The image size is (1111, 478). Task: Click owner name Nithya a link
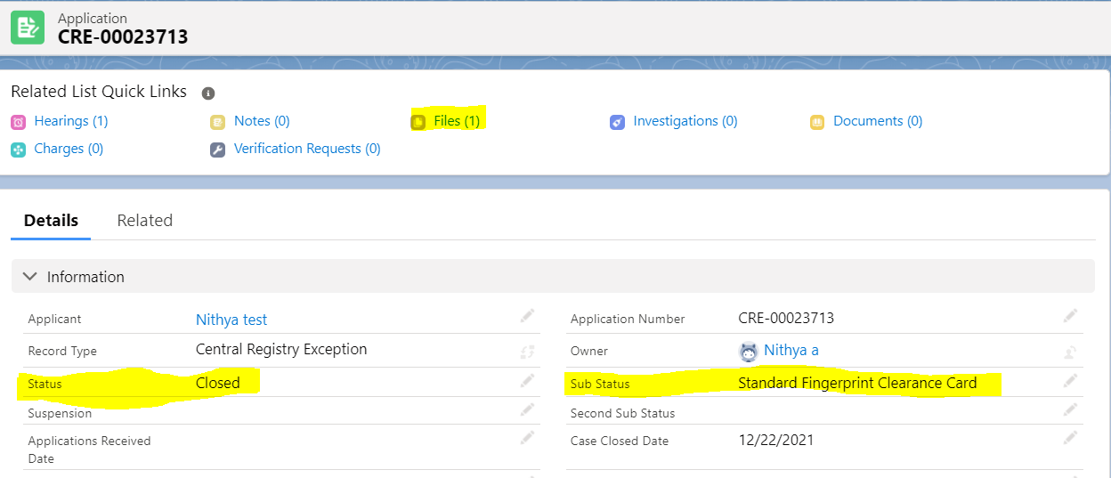point(791,351)
